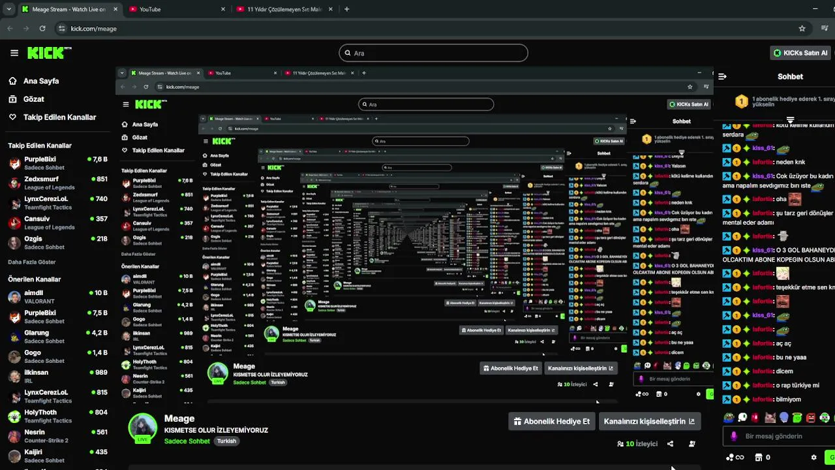Open the hamburger menu beside the KICK logo

[x=14, y=53]
